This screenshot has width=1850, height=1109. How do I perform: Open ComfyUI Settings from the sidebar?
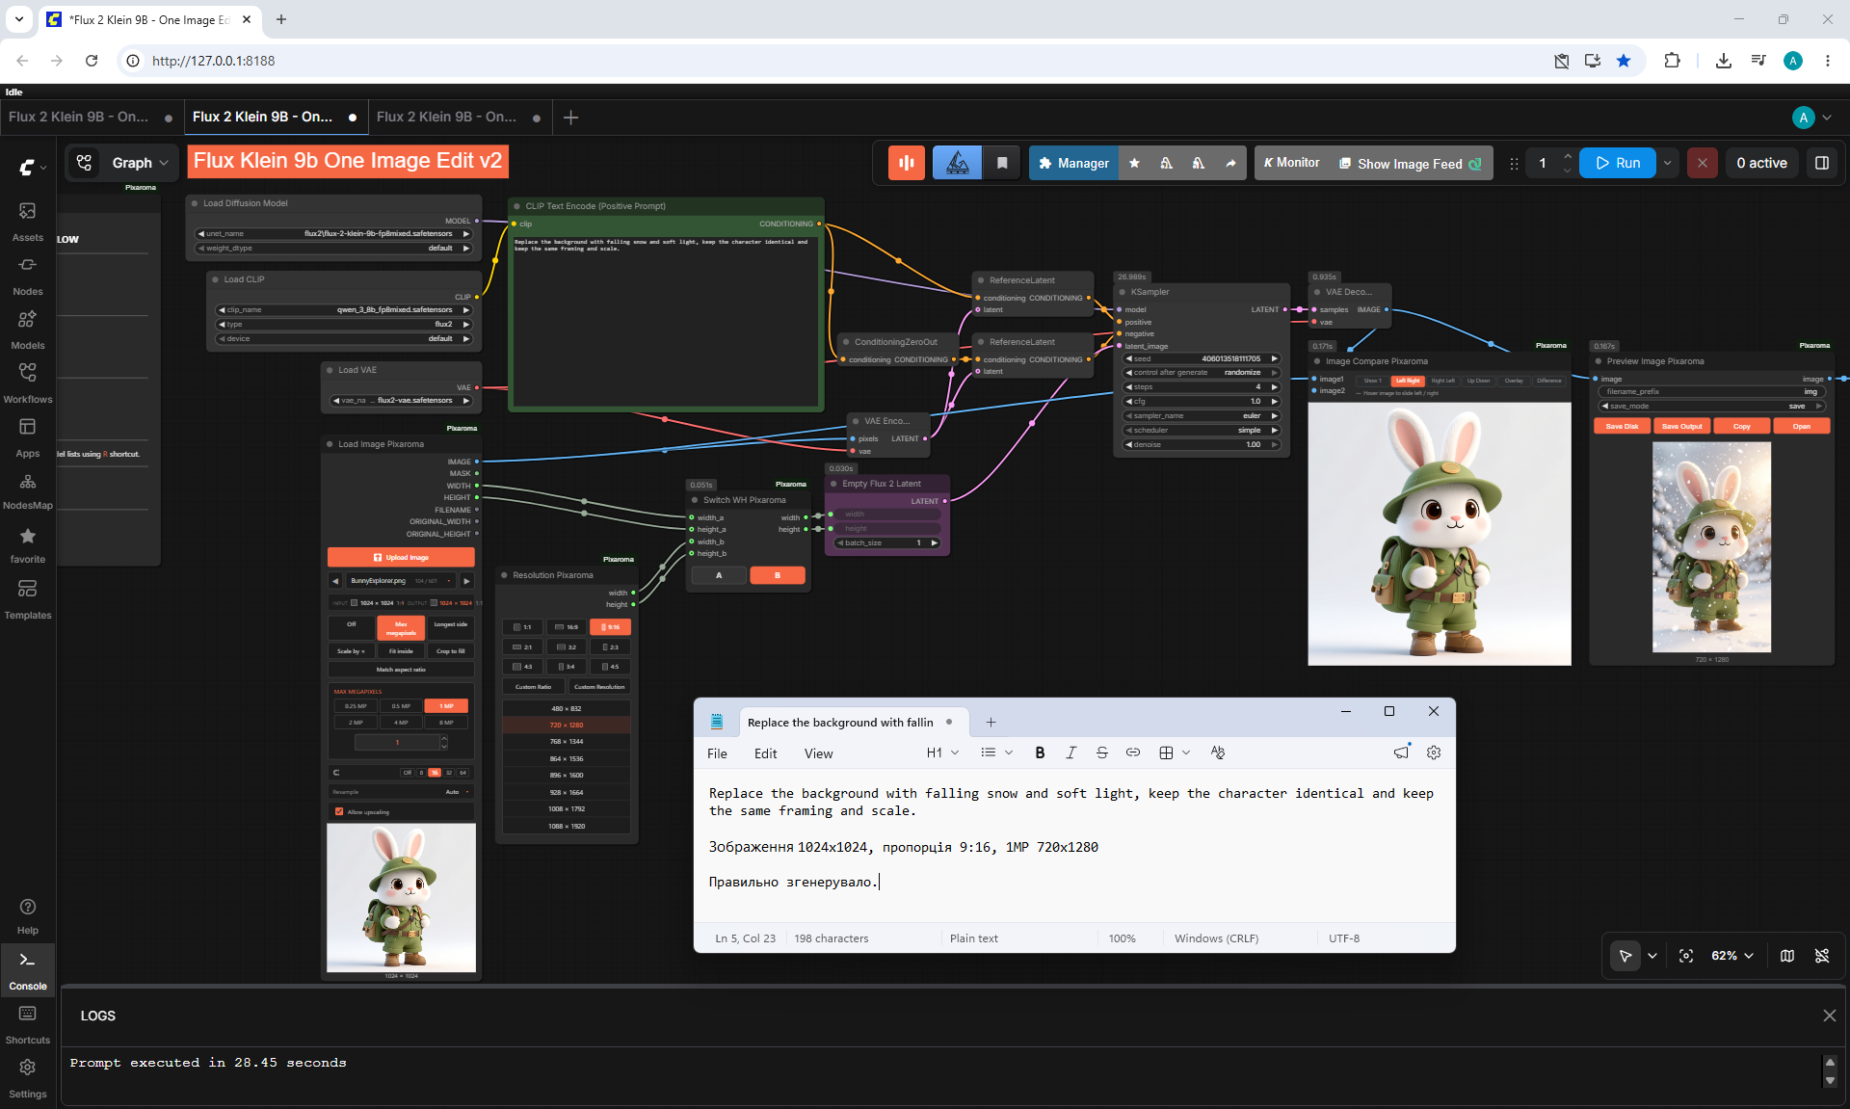(x=27, y=1078)
